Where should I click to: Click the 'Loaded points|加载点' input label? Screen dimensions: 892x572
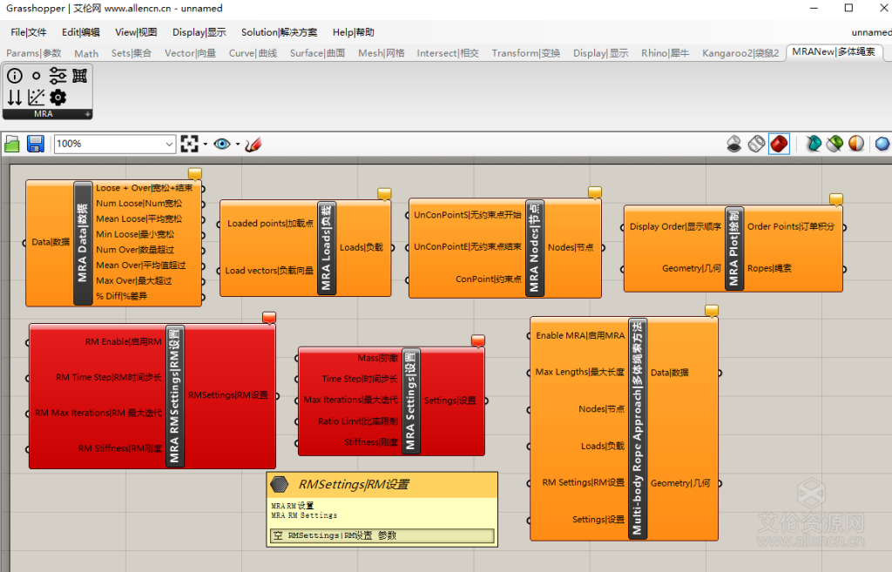point(270,224)
